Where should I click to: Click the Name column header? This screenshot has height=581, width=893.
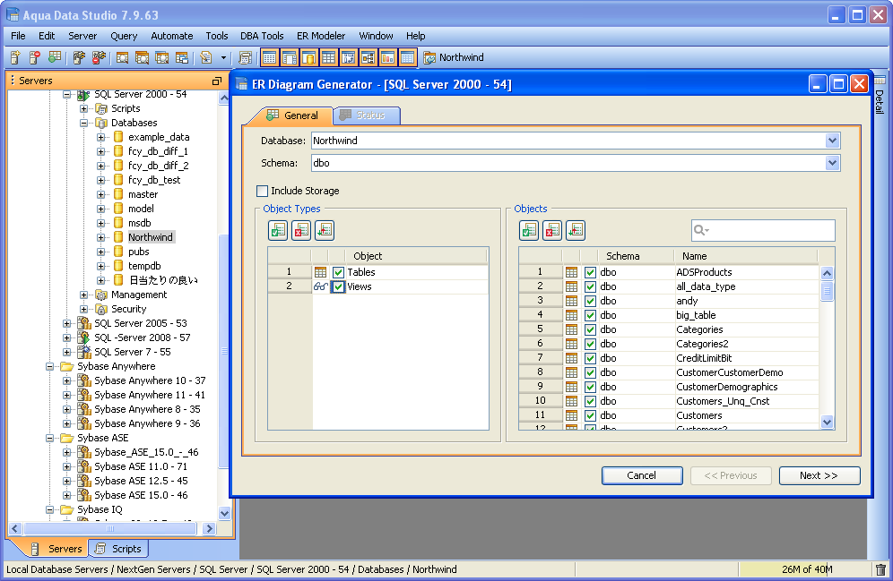point(745,256)
